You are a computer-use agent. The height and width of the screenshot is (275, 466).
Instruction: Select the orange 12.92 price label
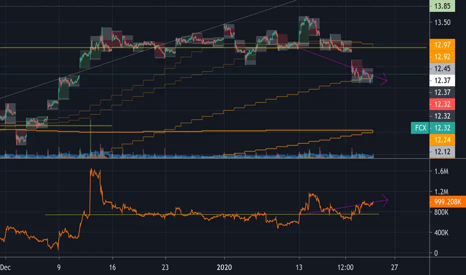442,57
